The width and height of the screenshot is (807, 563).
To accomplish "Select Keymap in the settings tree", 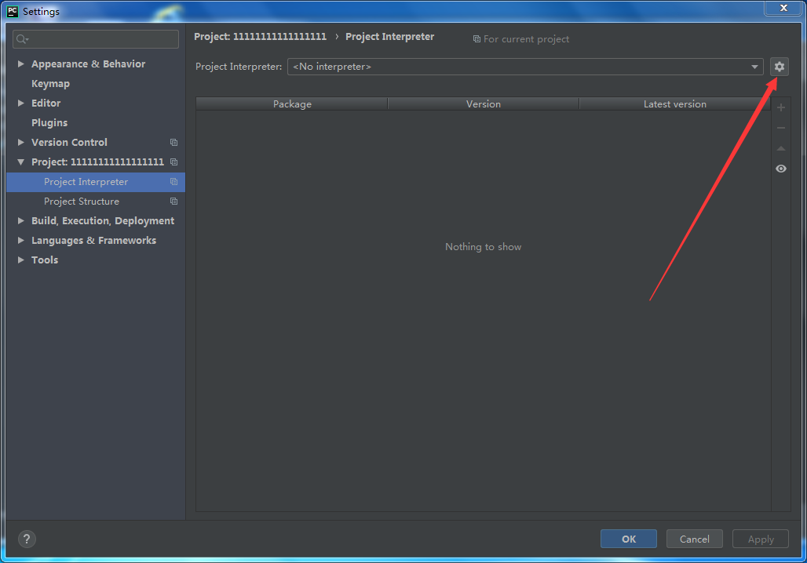I will [x=50, y=83].
